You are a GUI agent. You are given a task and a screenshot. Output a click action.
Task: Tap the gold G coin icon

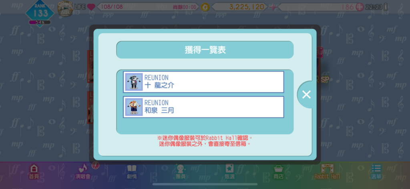click(x=205, y=7)
